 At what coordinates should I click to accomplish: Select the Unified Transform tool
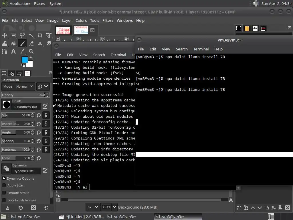coord(49,35)
